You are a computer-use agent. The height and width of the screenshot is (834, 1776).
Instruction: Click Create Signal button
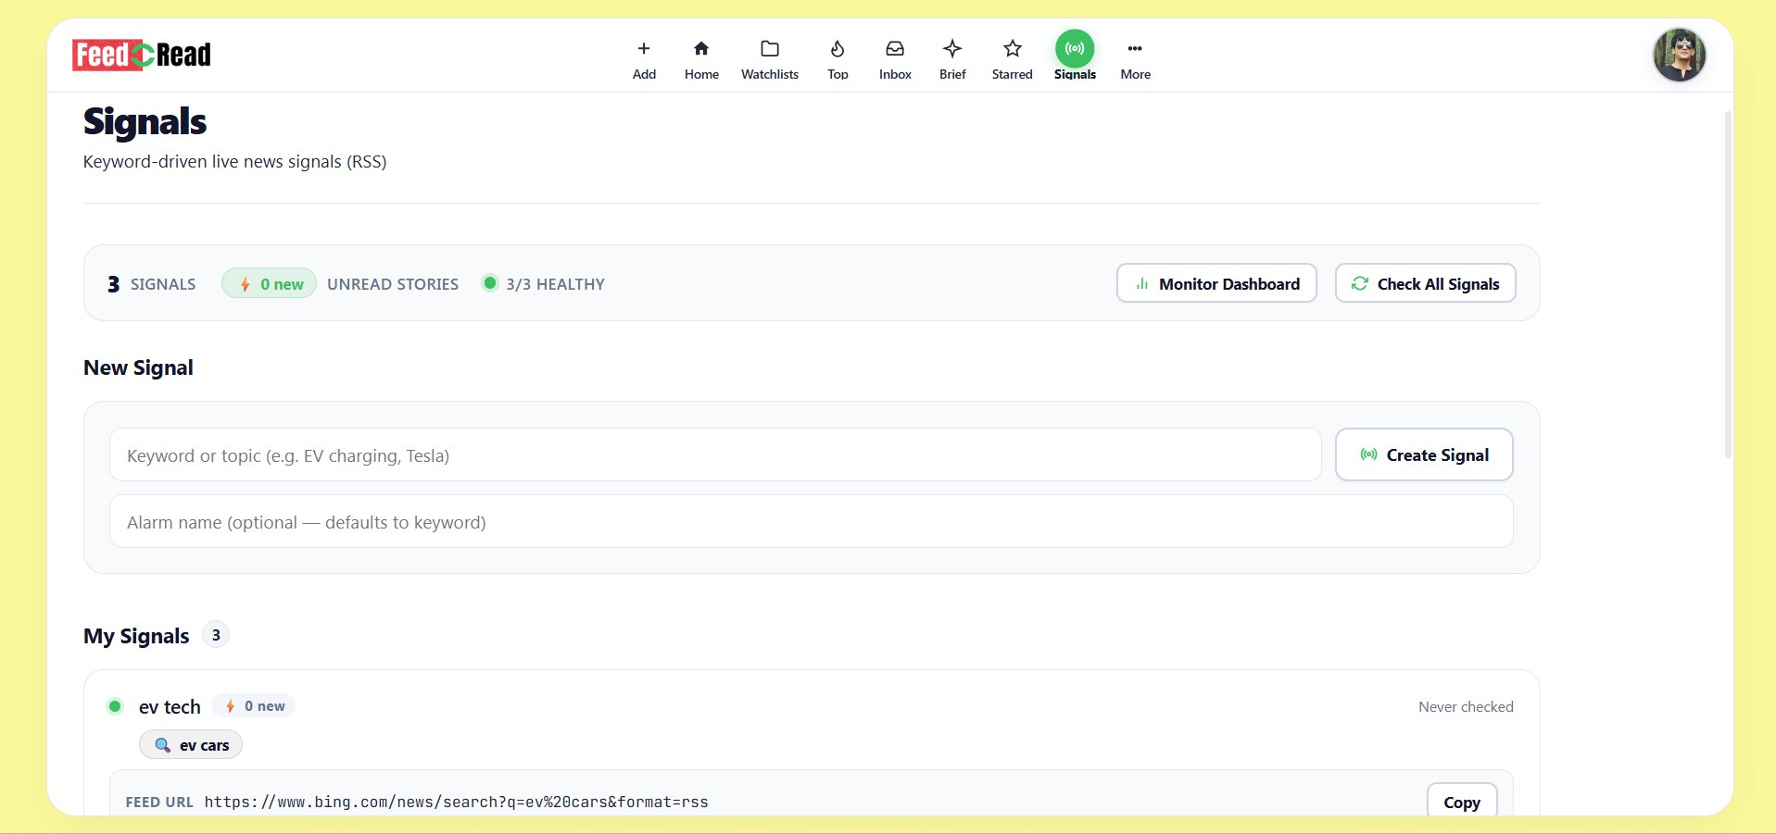click(x=1424, y=454)
